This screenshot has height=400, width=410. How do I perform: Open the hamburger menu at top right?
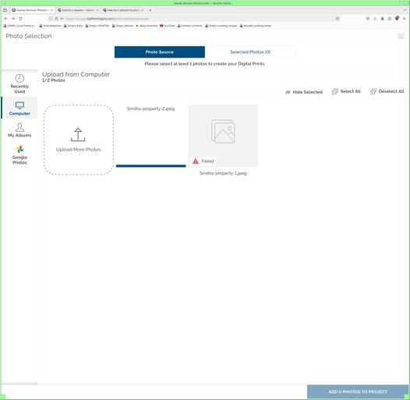coord(401,36)
